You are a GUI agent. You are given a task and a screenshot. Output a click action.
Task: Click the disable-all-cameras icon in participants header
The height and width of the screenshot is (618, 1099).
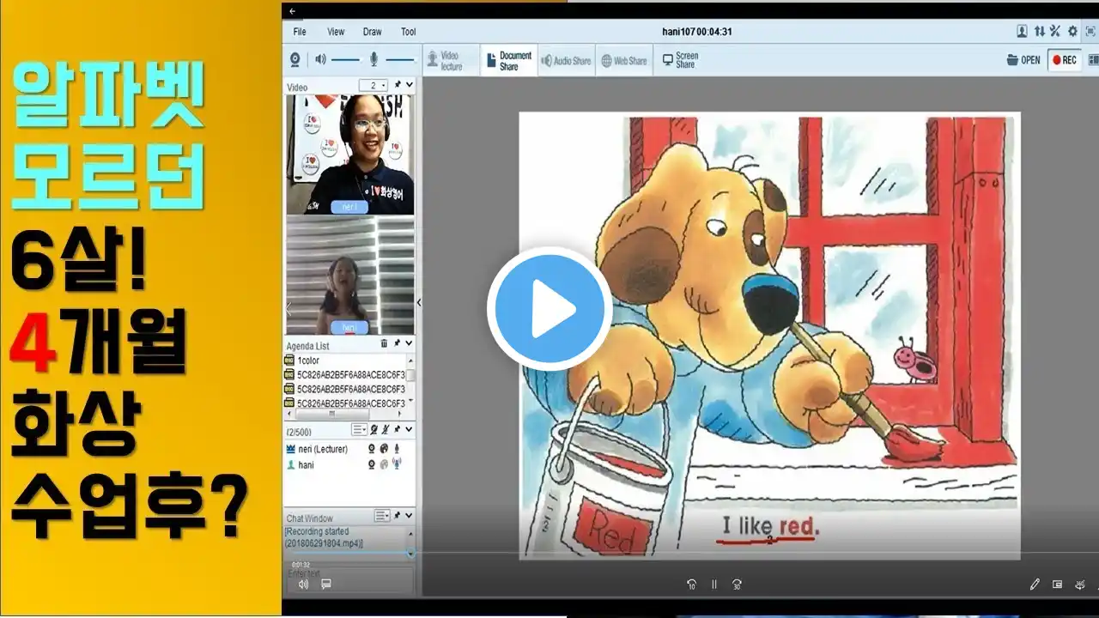coord(373,430)
